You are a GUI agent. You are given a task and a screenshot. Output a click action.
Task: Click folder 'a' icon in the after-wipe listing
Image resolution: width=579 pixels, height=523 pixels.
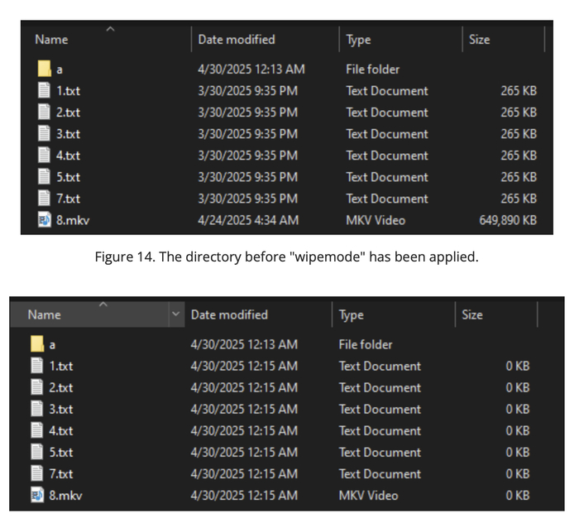pos(37,344)
